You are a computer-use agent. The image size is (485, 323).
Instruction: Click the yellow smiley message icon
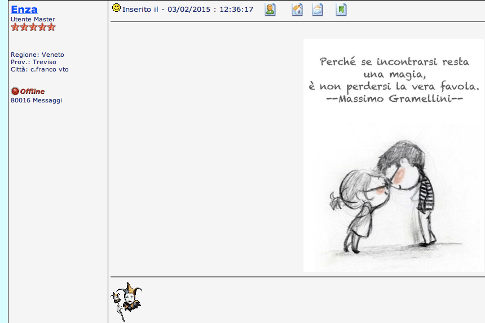pos(116,8)
